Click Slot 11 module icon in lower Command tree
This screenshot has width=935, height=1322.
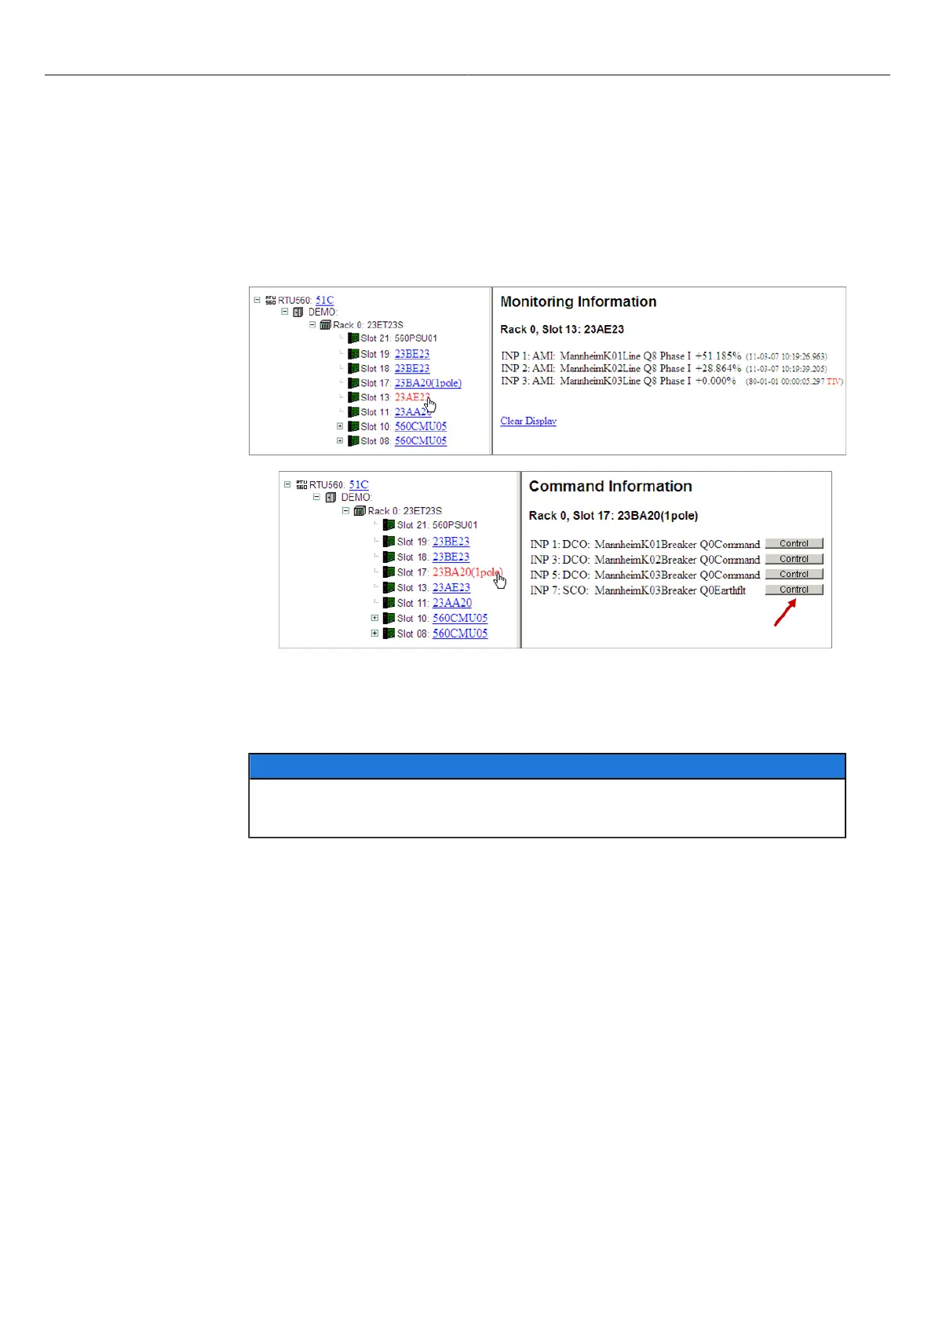[x=389, y=603]
